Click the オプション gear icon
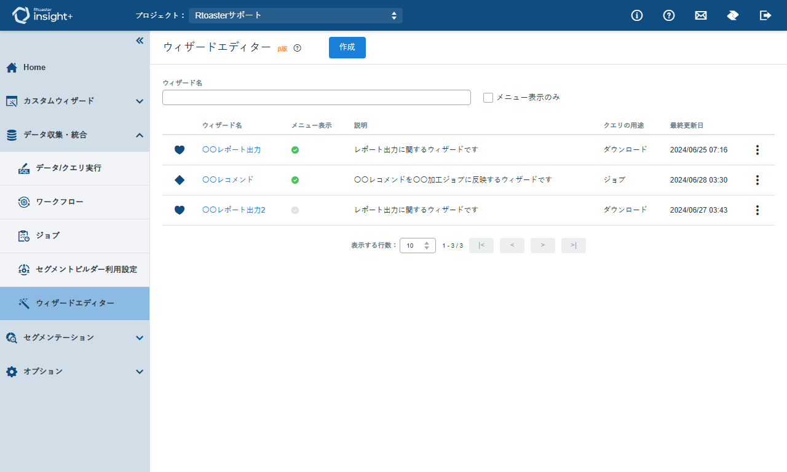The height and width of the screenshot is (472, 787). [x=12, y=372]
